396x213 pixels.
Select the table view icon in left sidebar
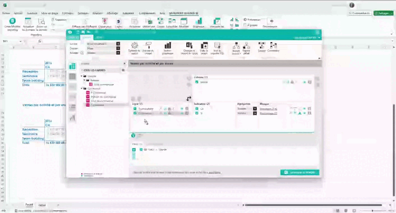[72, 66]
